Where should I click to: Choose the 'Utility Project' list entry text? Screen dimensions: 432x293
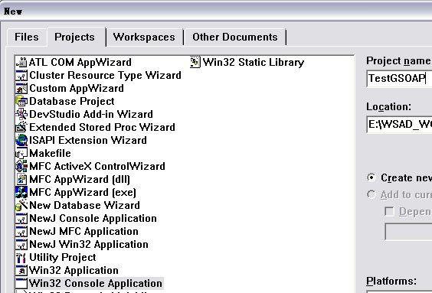pos(63,257)
